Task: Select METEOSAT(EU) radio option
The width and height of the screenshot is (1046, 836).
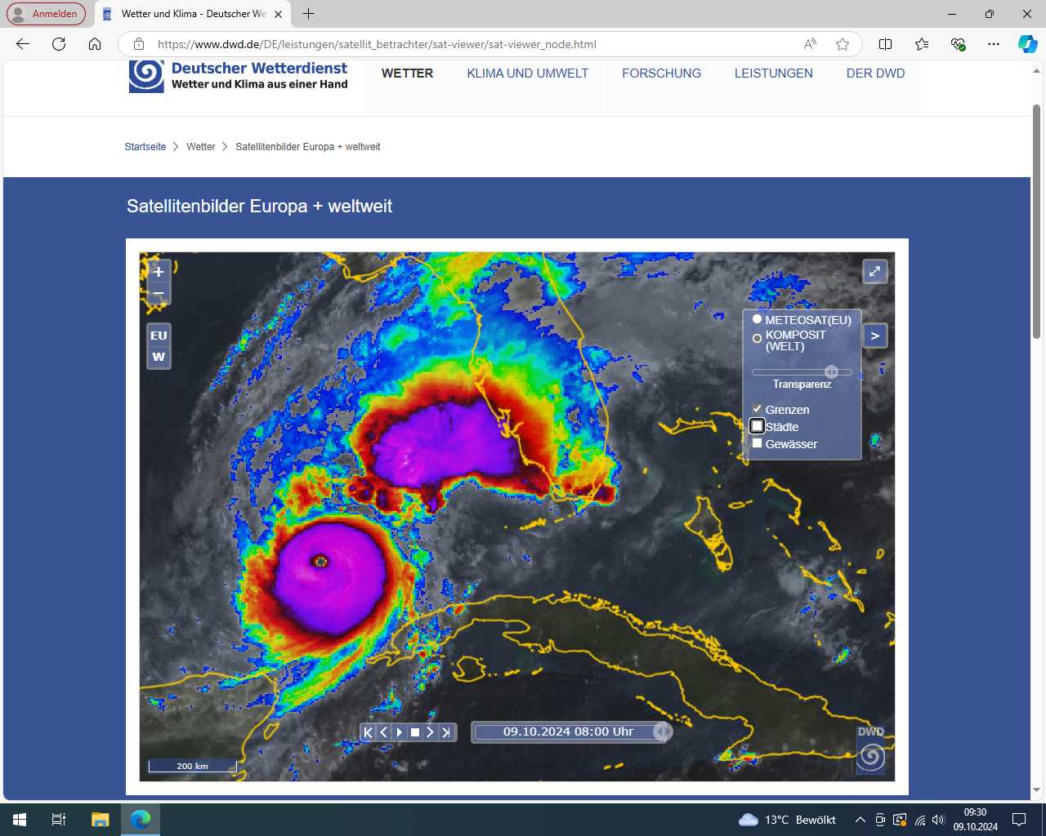Action: click(x=757, y=319)
